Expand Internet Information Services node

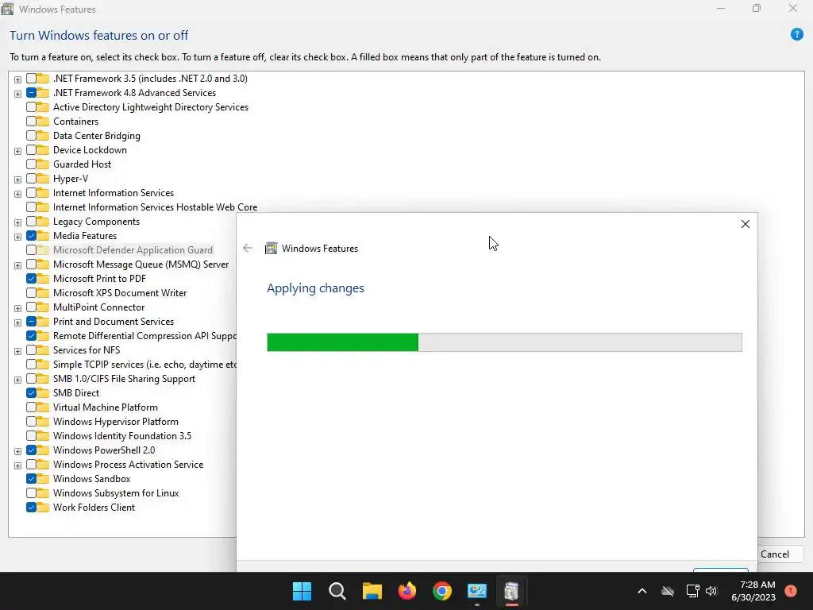[17, 194]
